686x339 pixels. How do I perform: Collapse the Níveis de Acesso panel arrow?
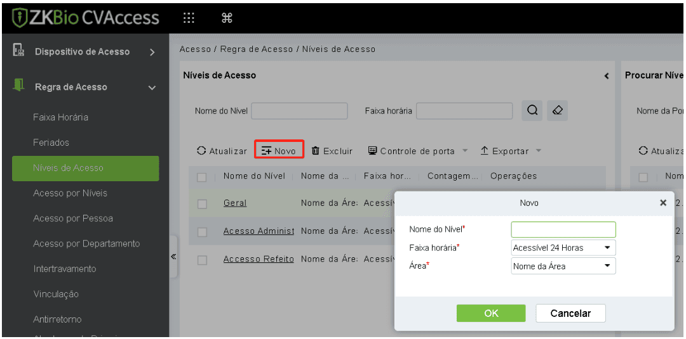(607, 76)
